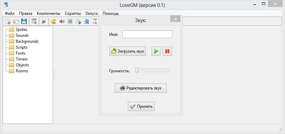This screenshot has width=285, height=134.
Task: Click the Громкость volume slider handle
Action: click(x=137, y=70)
